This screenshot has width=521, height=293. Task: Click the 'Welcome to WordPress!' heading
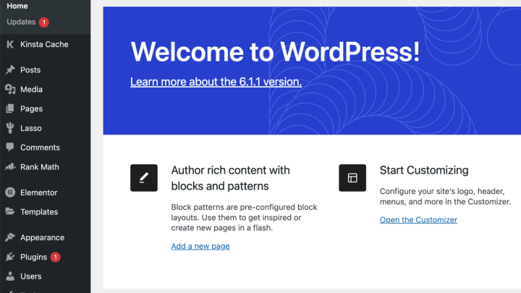(275, 52)
